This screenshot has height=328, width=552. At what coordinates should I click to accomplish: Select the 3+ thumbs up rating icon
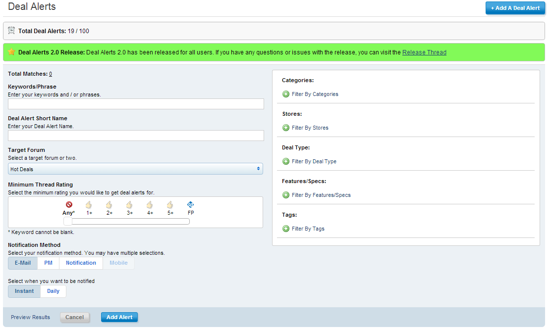click(129, 204)
